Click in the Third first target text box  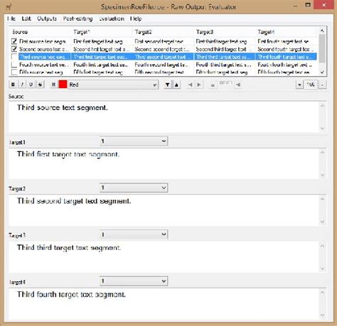point(164,164)
